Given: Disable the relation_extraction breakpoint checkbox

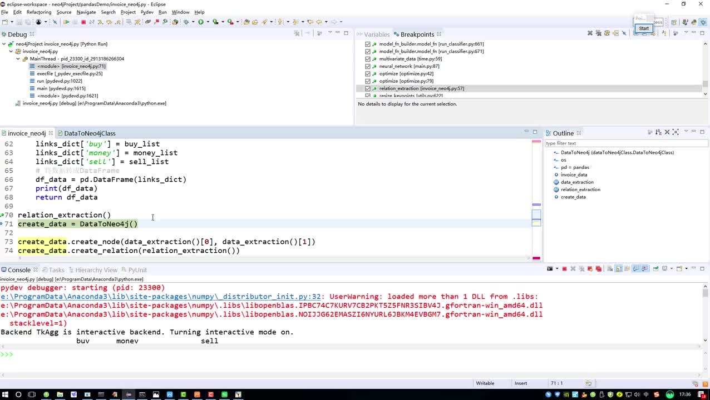Looking at the screenshot, I should point(368,89).
